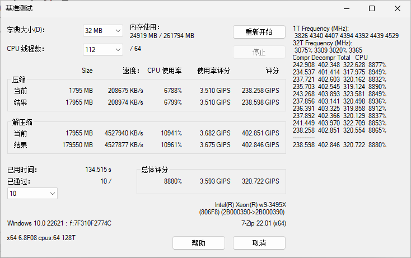Click the final summary log row 238.598 402.846
Viewport: 411px width, 258px height.
coord(339,145)
